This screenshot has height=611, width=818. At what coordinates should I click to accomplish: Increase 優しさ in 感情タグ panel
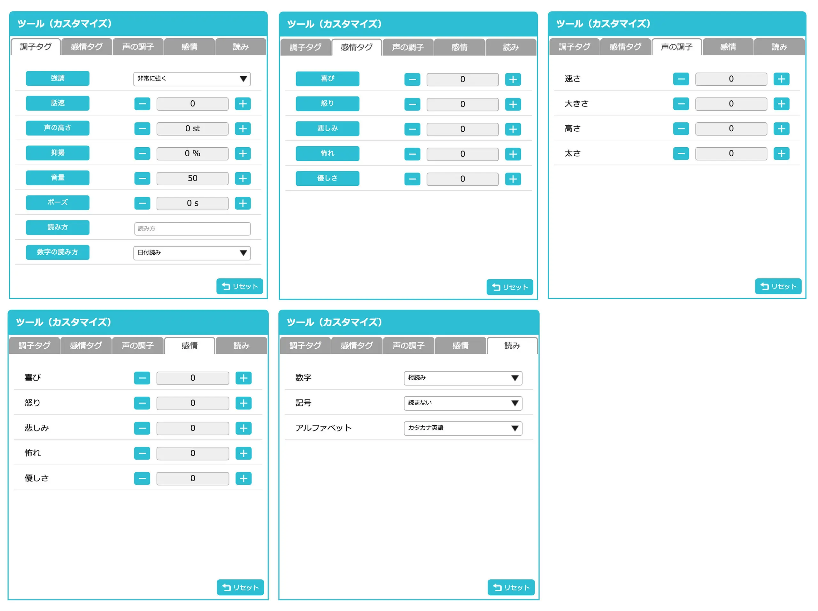513,179
